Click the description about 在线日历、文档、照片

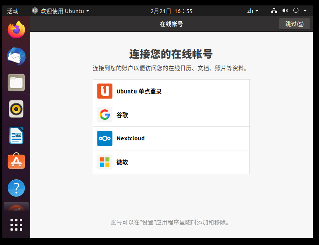[170, 68]
